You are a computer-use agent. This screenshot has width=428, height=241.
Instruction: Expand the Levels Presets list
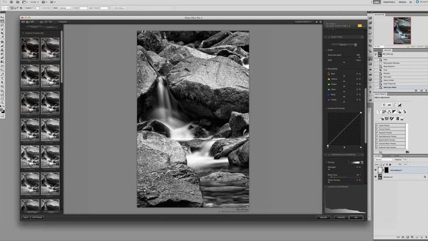(377, 125)
